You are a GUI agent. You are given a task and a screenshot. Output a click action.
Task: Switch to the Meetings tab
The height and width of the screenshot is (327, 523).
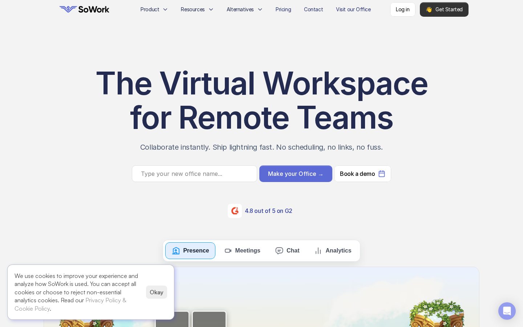point(242,251)
